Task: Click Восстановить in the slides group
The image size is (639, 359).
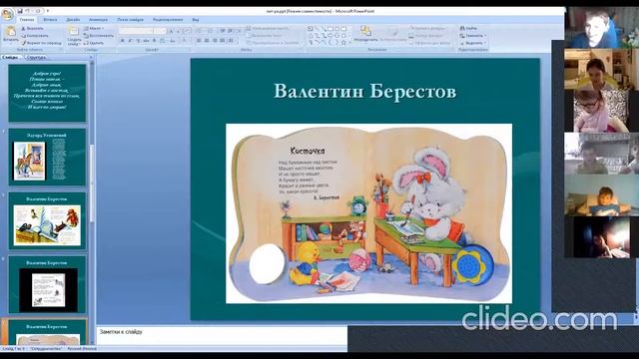Action: (x=98, y=36)
